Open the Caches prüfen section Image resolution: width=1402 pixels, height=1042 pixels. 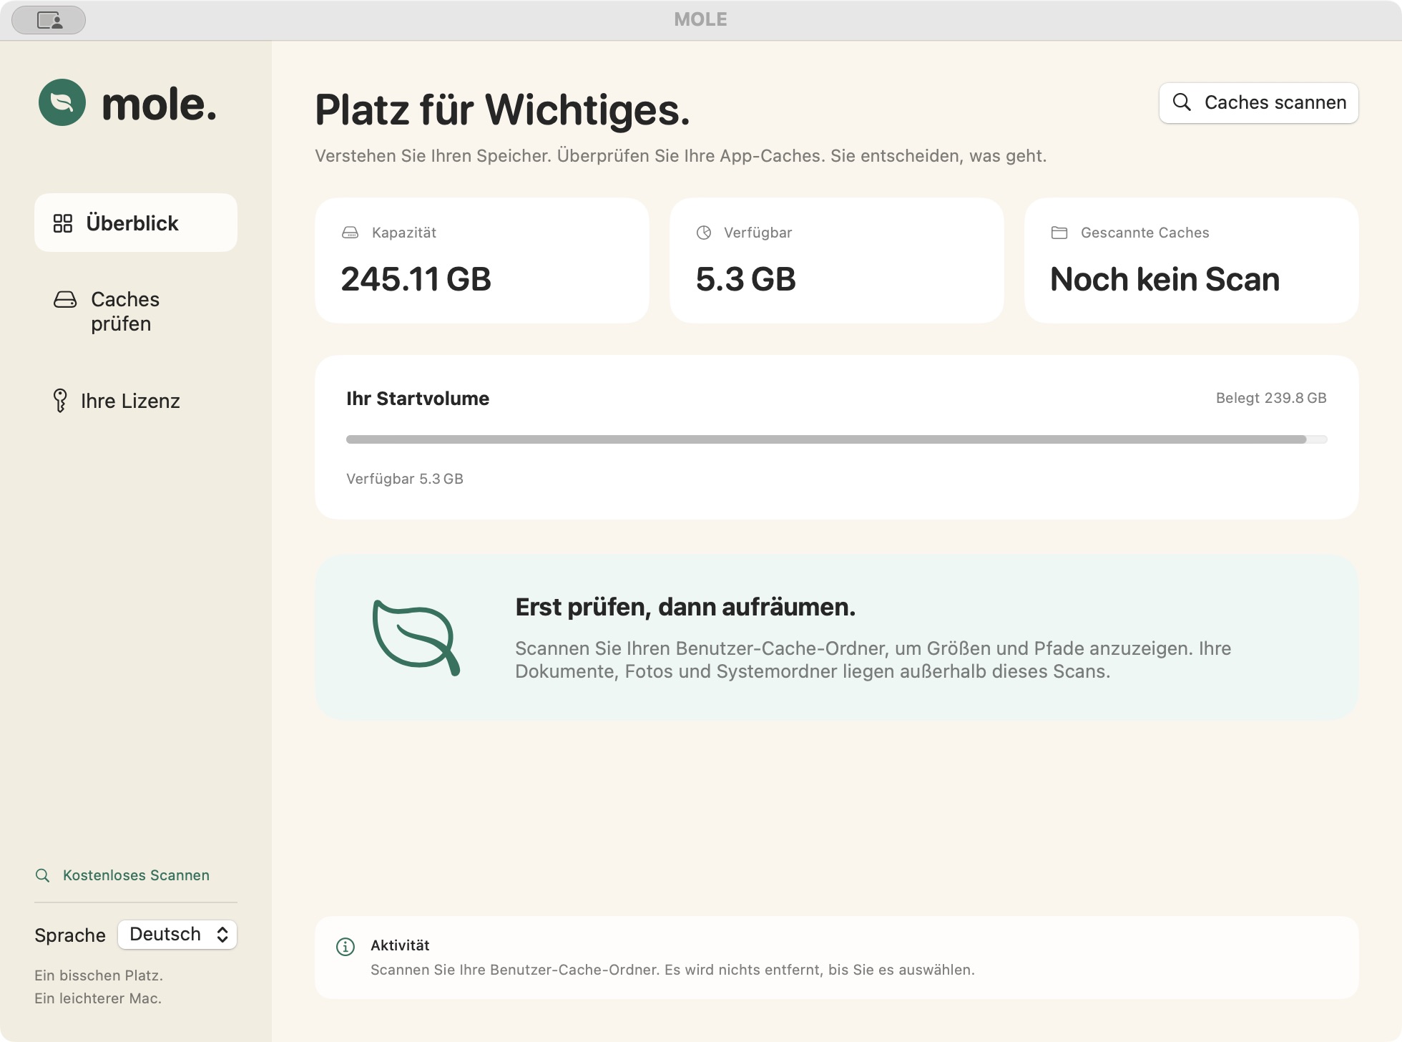point(136,311)
